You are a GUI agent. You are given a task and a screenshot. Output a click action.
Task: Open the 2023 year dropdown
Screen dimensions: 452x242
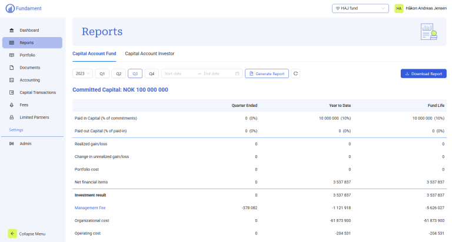click(x=82, y=73)
